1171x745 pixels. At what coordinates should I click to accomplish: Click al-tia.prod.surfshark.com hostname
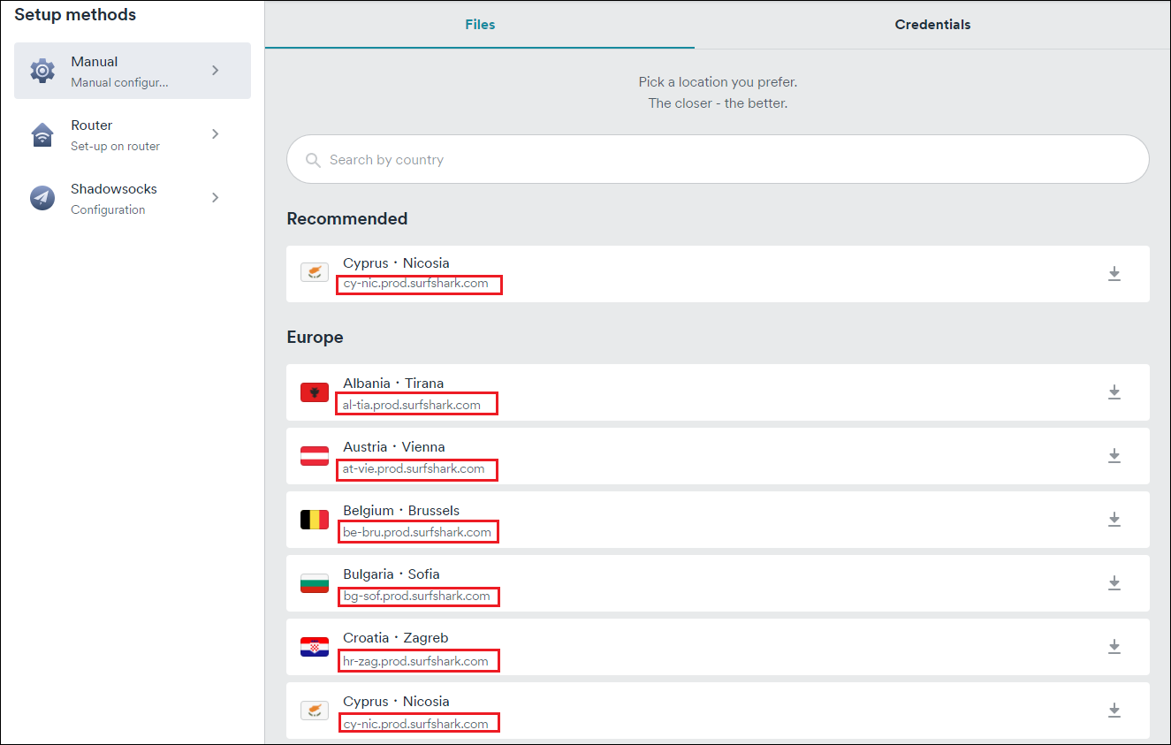[412, 405]
